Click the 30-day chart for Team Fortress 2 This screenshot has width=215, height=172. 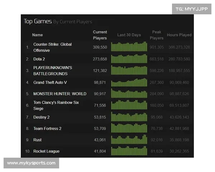tap(129, 128)
